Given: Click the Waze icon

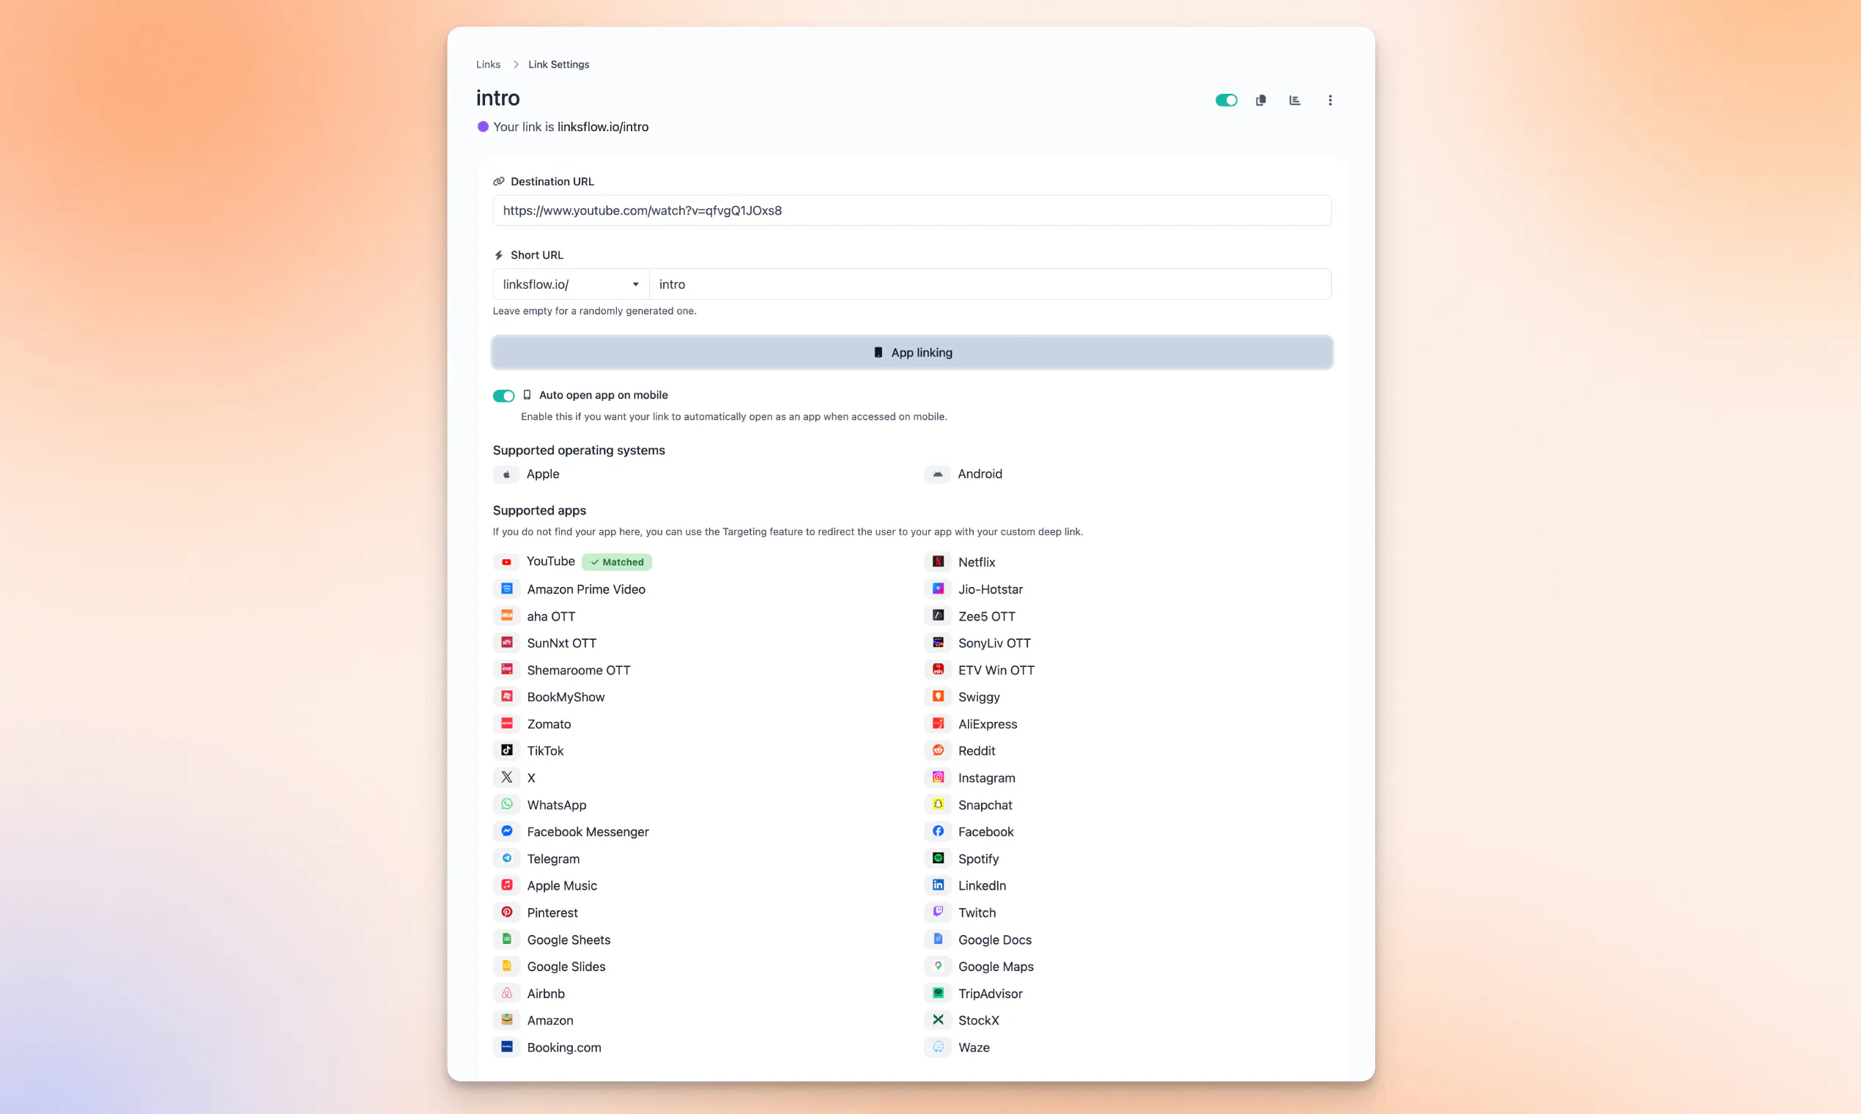Looking at the screenshot, I should (938, 1048).
